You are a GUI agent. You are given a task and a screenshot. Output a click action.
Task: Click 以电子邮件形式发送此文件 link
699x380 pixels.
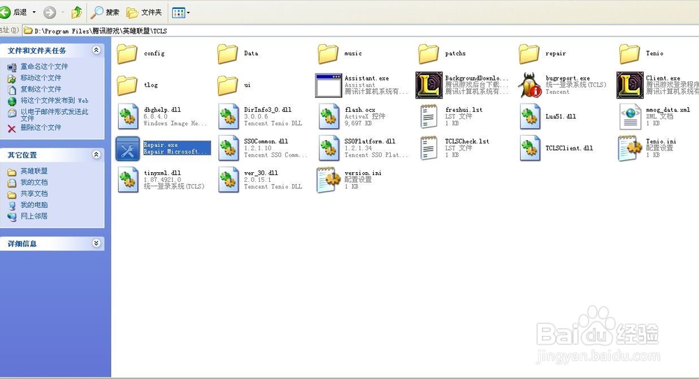tap(55, 115)
